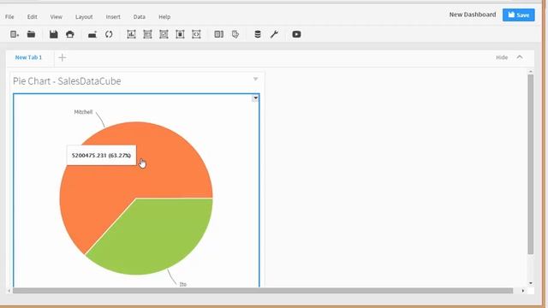Click the tag styles toolbar icon
Image resolution: width=548 pixels, height=308 pixels.
235,34
